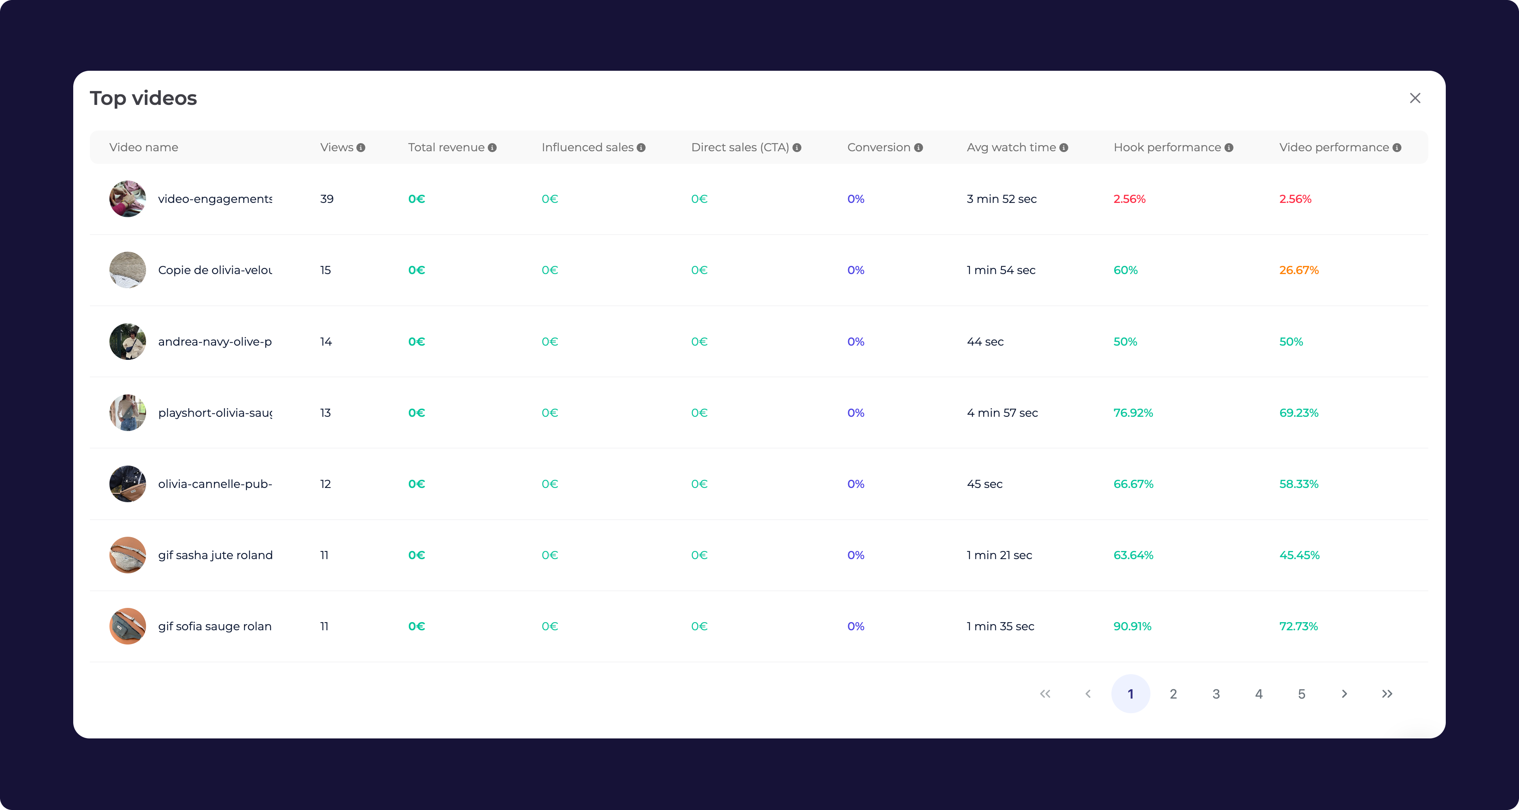Click the Avg watch time info icon
The height and width of the screenshot is (810, 1519).
[x=1064, y=148]
